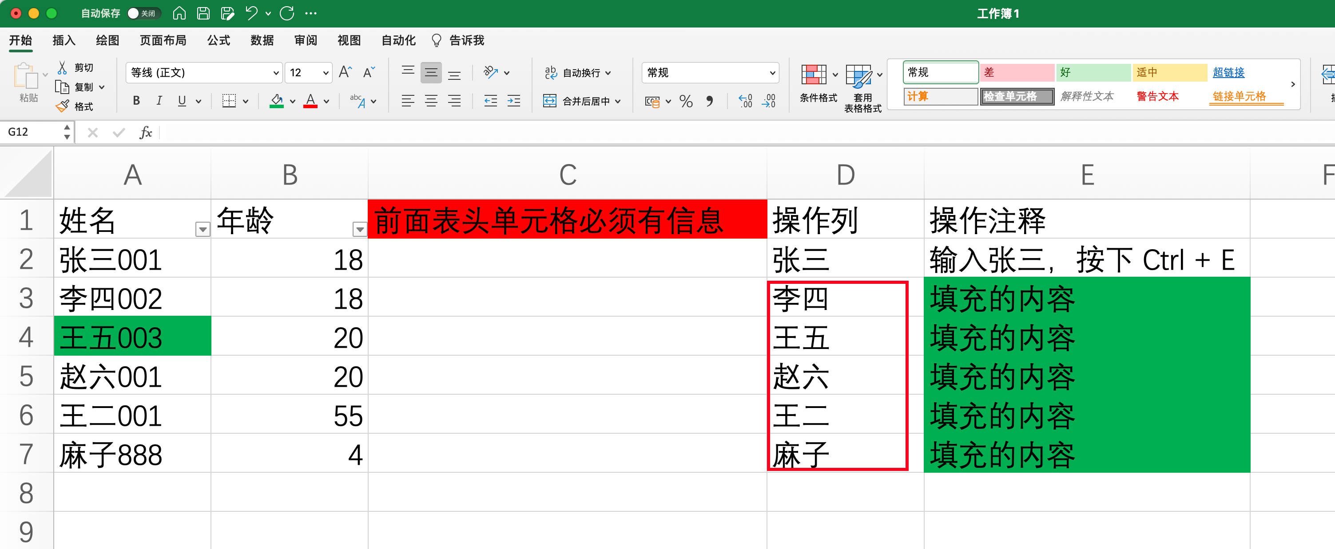The width and height of the screenshot is (1335, 549).
Task: Switch to the 插入 ribbon tab
Action: (x=64, y=40)
